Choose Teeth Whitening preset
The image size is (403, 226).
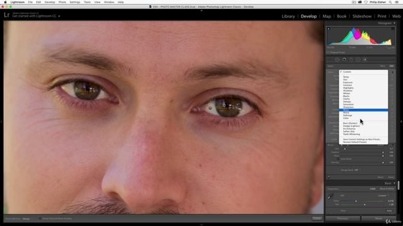point(363,134)
